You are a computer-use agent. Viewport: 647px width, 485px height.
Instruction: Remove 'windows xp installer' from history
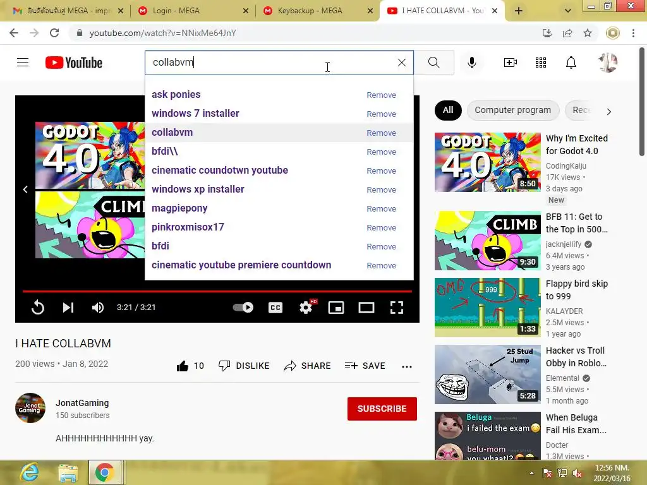click(381, 189)
